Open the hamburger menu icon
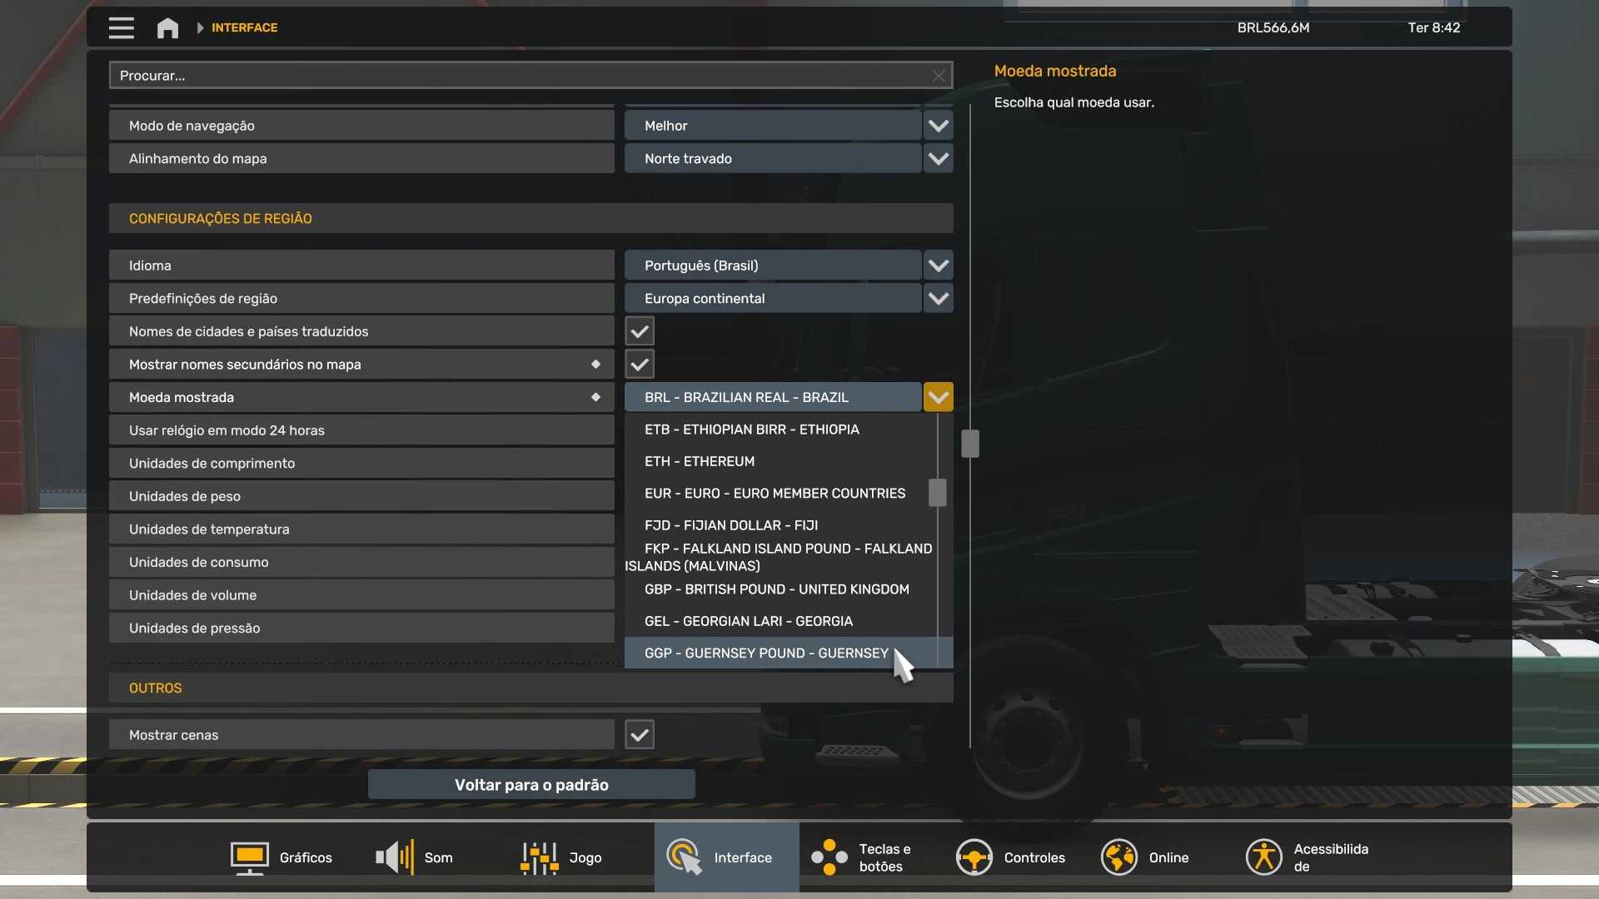 [121, 27]
